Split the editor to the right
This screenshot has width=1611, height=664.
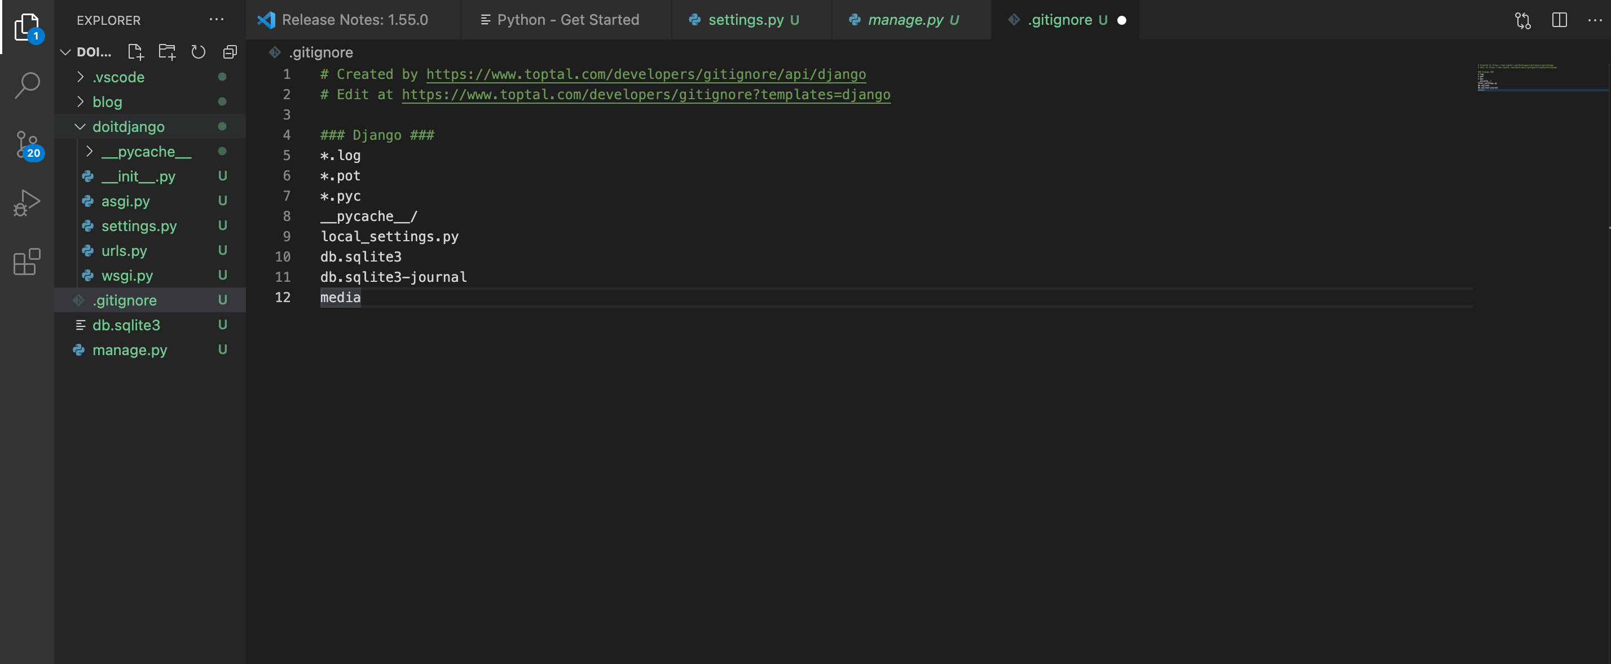tap(1559, 20)
